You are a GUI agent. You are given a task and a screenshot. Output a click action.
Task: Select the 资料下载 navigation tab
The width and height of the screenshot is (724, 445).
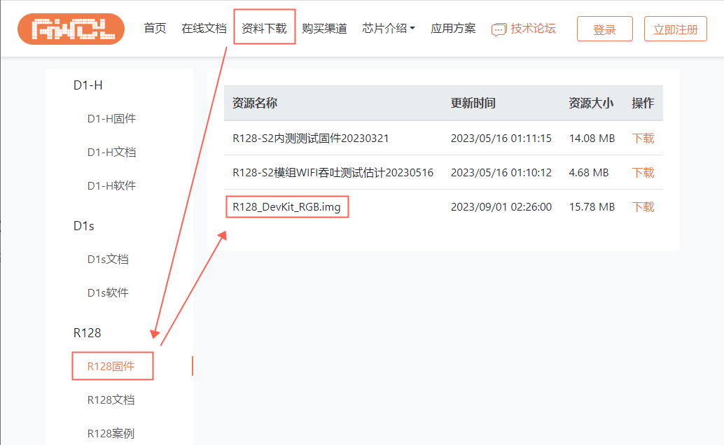pyautogui.click(x=264, y=29)
